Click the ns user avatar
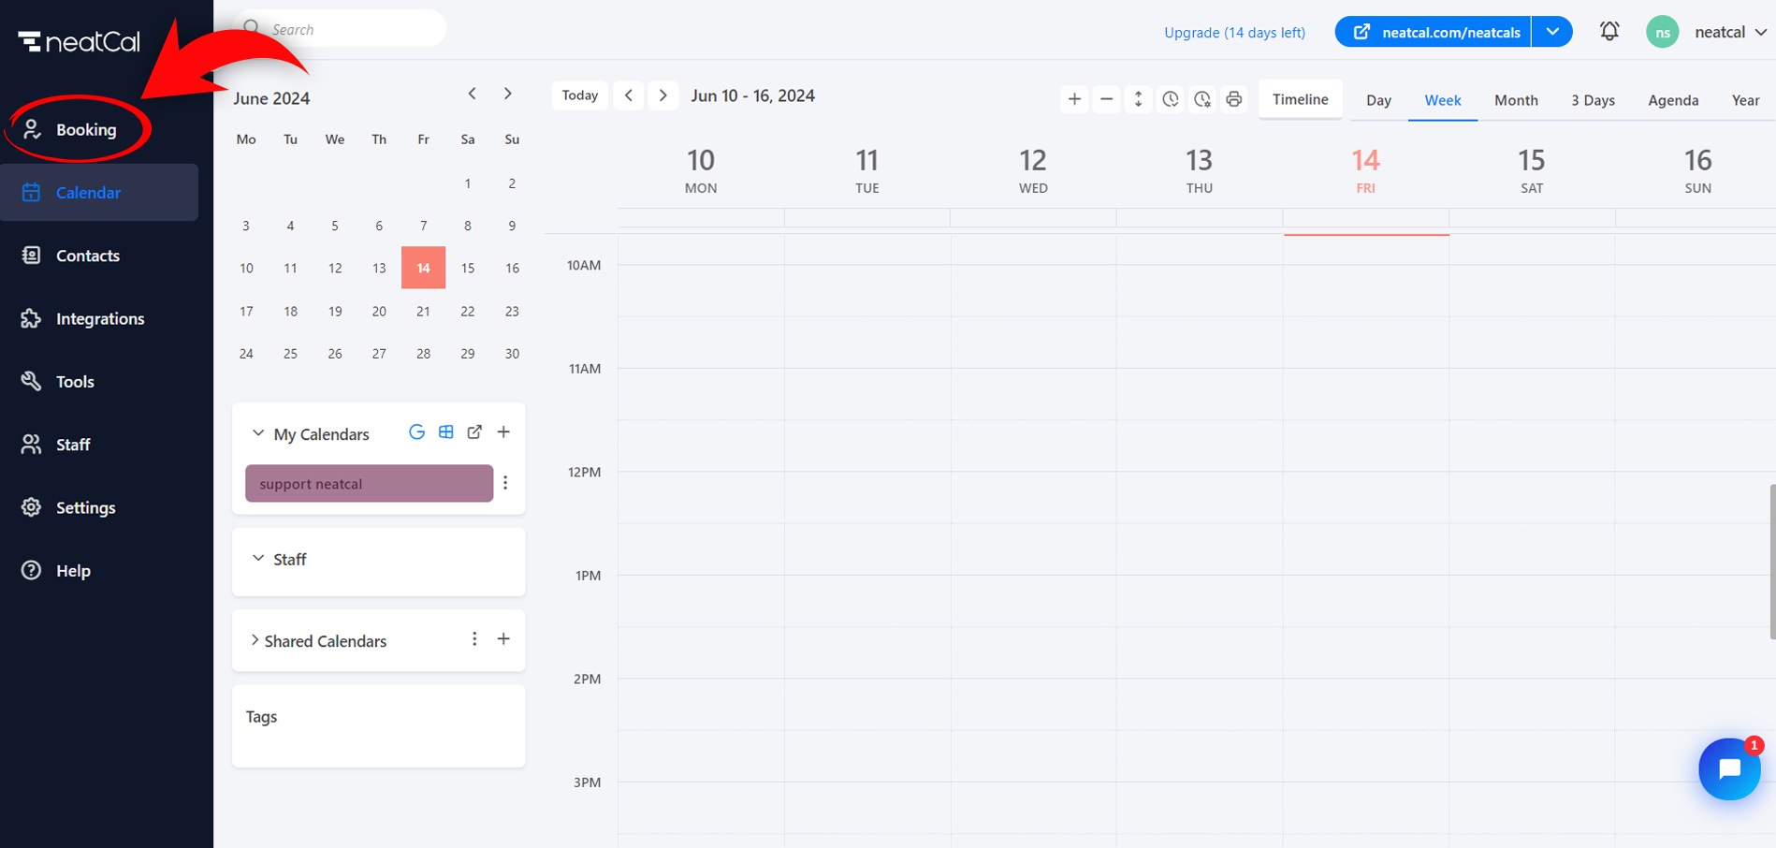The width and height of the screenshot is (1776, 848). (x=1663, y=32)
